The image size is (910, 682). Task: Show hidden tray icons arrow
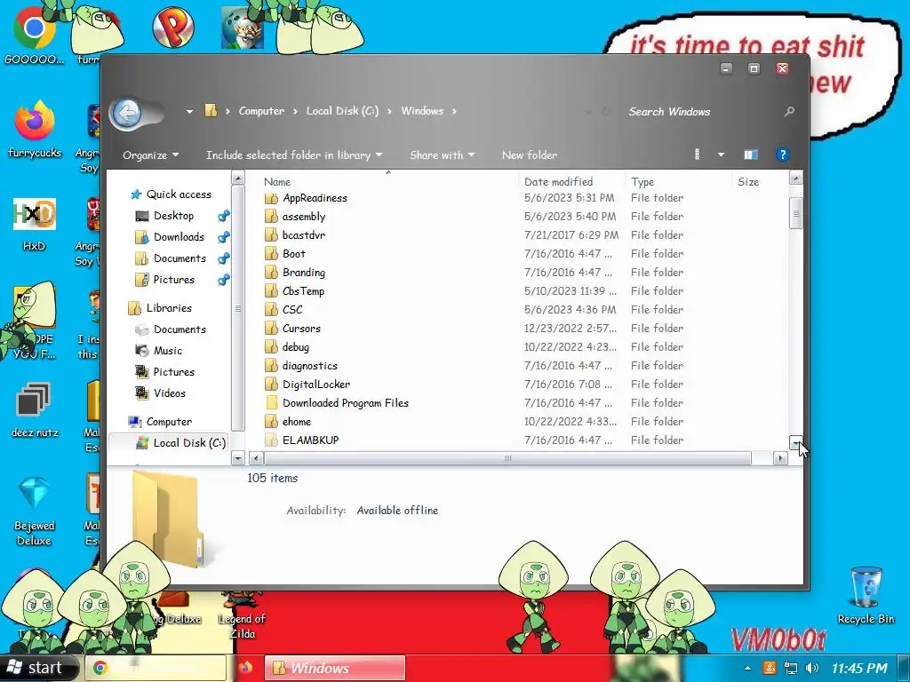point(747,668)
